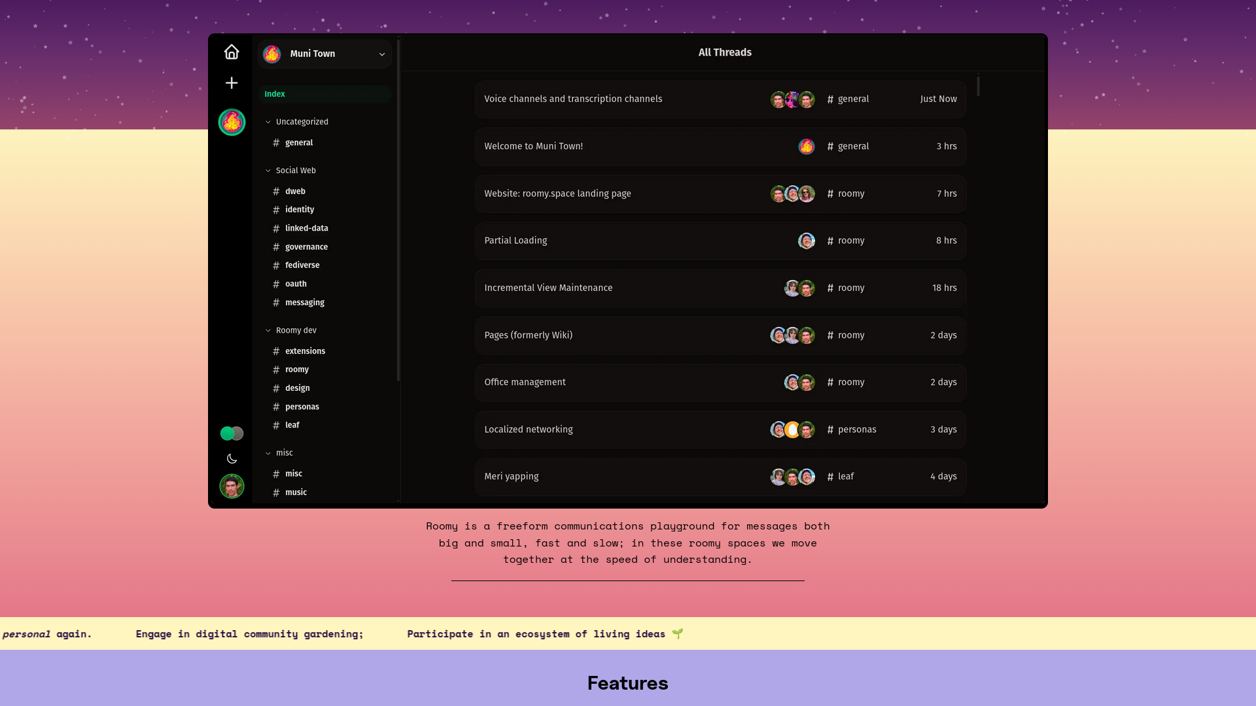Open user profile avatar at sidebar bottom
Viewport: 1256px width, 706px height.
pos(232,486)
